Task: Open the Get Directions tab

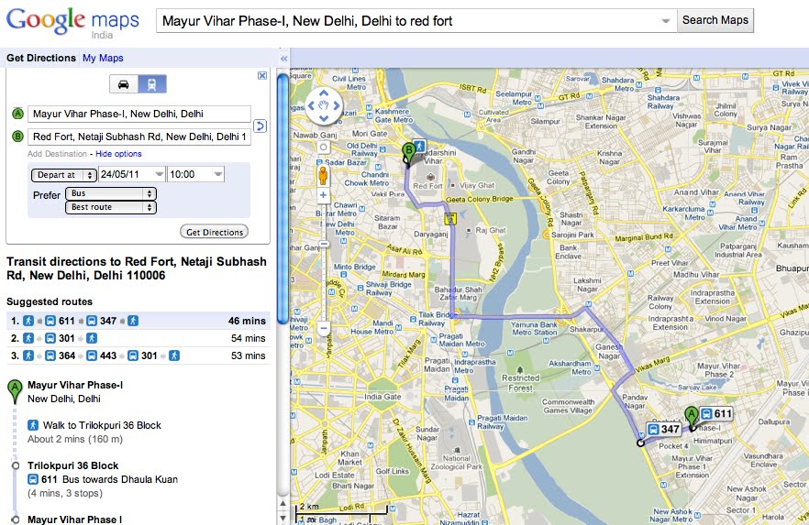Action: click(41, 58)
